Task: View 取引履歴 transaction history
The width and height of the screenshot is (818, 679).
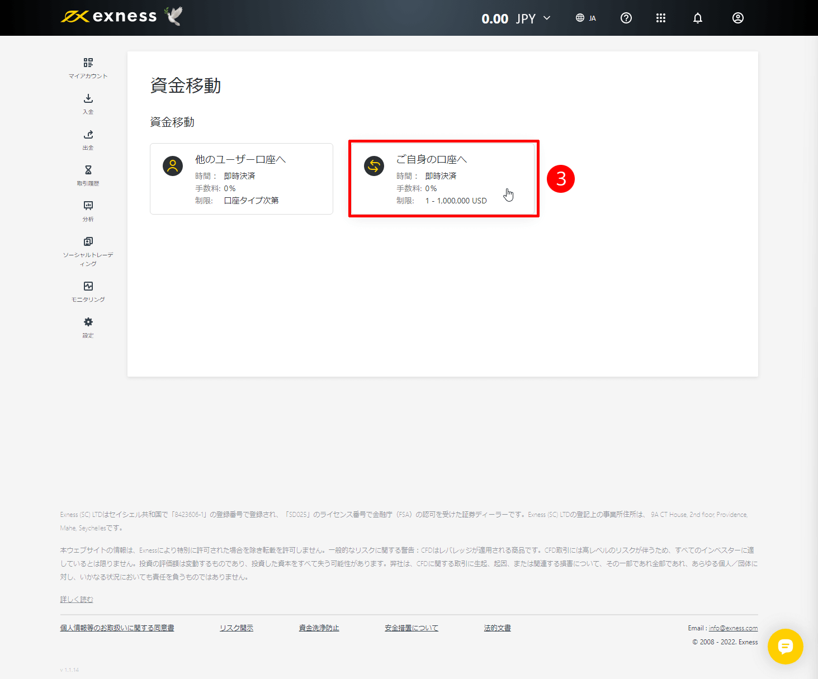Action: pos(88,175)
